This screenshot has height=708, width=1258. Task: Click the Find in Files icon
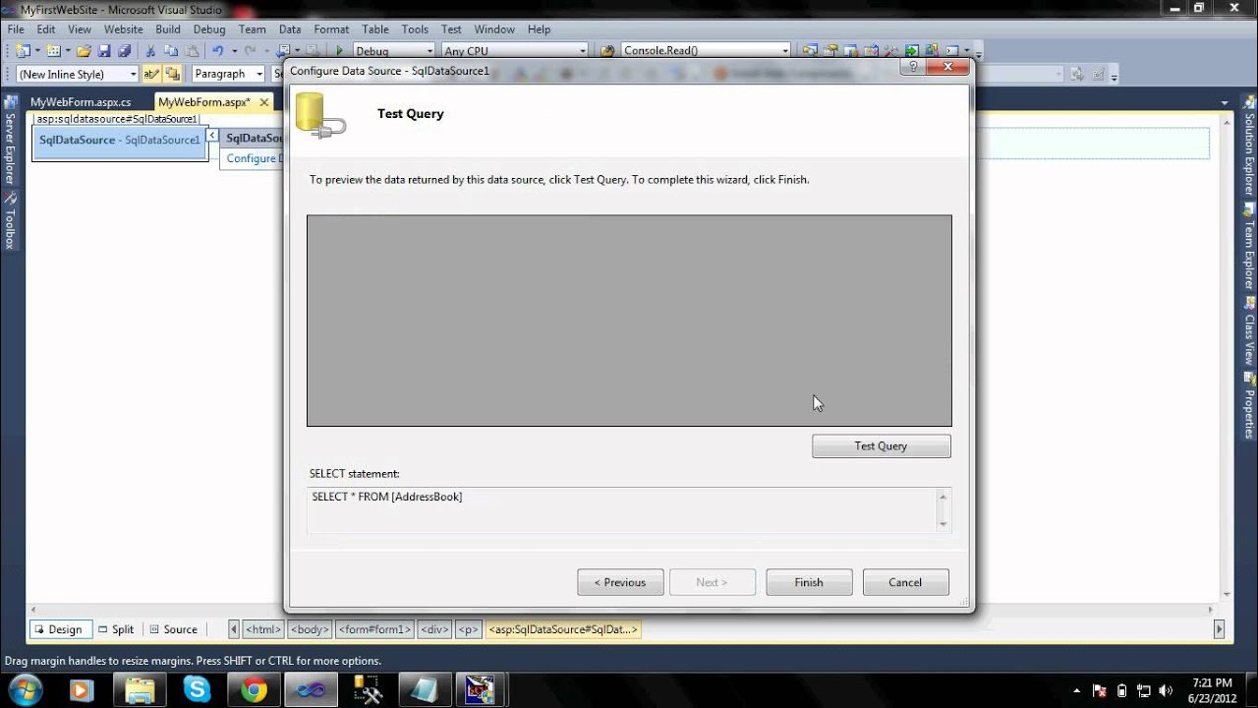(607, 50)
